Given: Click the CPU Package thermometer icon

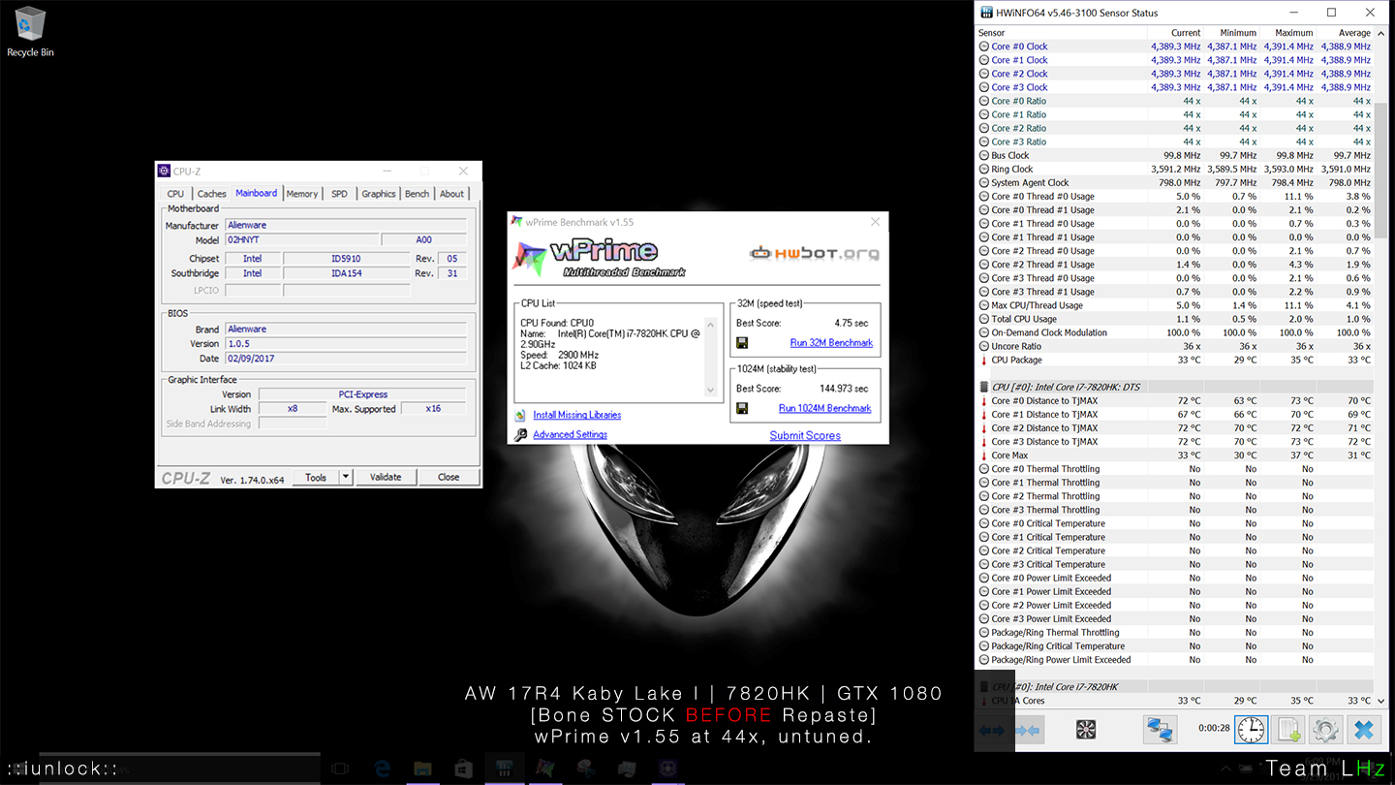Looking at the screenshot, I should coord(984,361).
